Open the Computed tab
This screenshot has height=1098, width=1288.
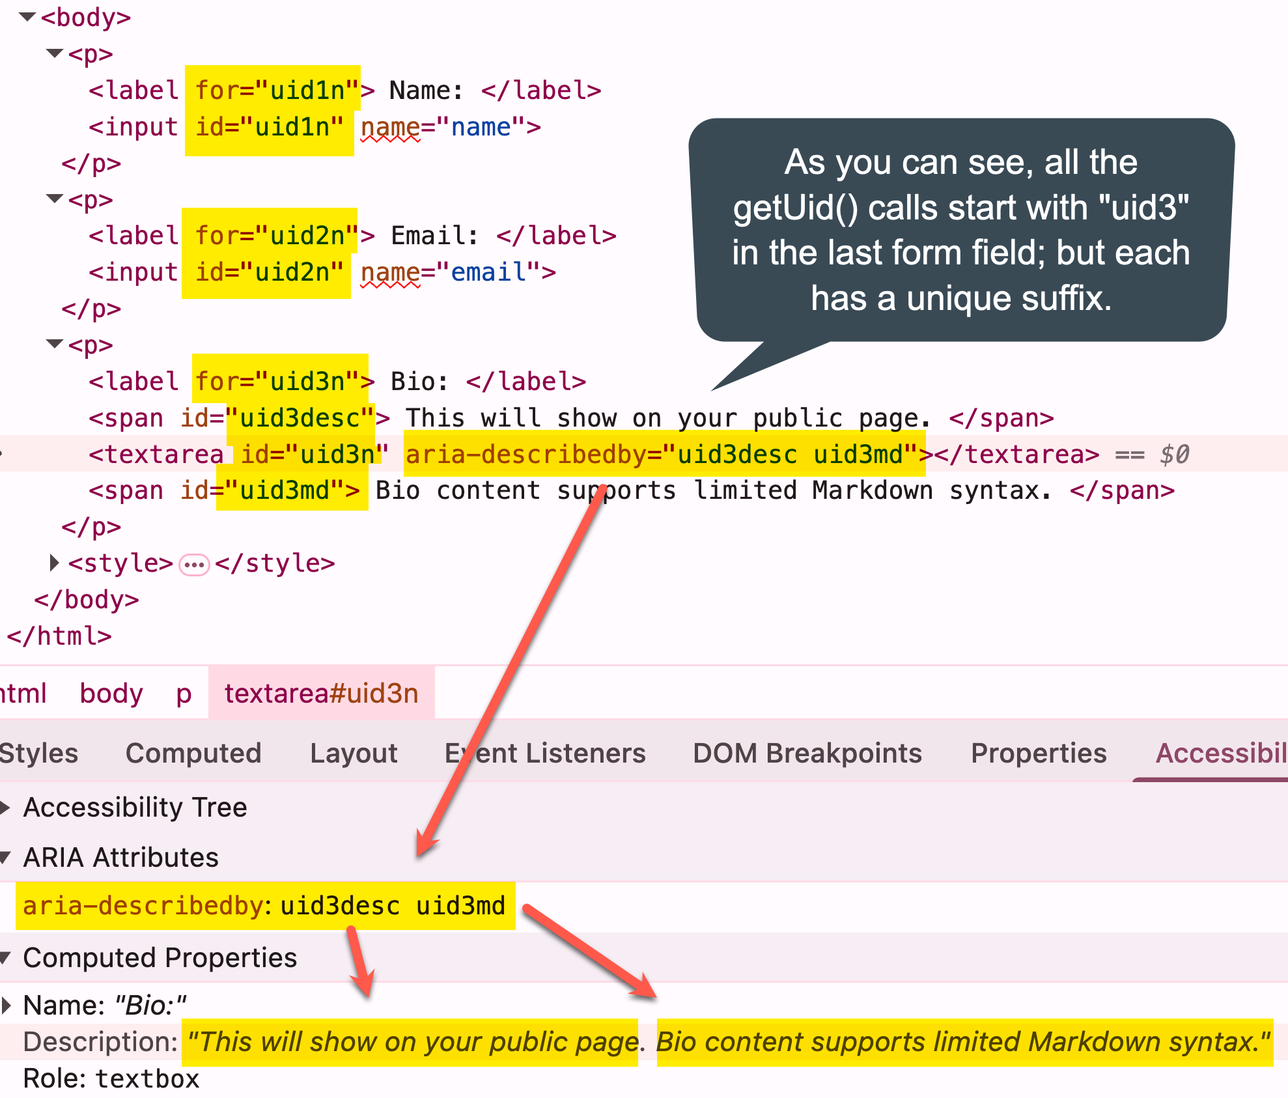coord(193,753)
